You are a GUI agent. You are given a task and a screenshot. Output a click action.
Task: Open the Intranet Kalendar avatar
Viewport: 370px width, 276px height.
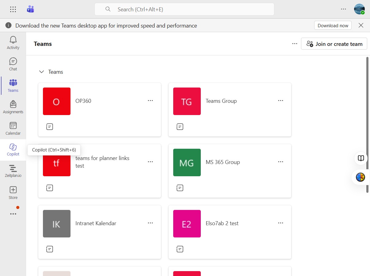coord(57,224)
